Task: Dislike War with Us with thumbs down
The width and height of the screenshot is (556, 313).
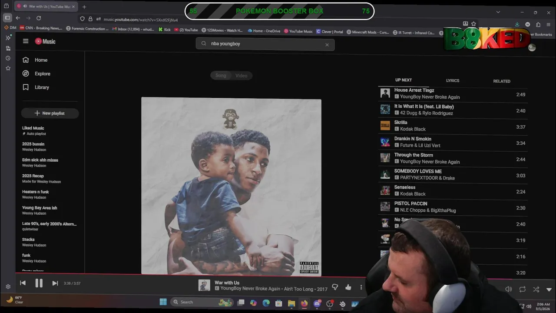Action: click(335, 287)
